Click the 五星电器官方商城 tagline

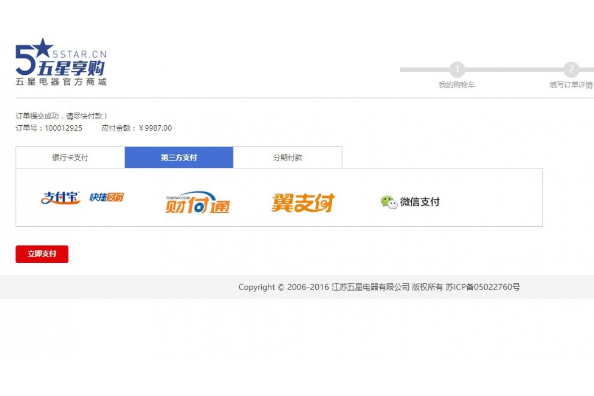(x=61, y=82)
